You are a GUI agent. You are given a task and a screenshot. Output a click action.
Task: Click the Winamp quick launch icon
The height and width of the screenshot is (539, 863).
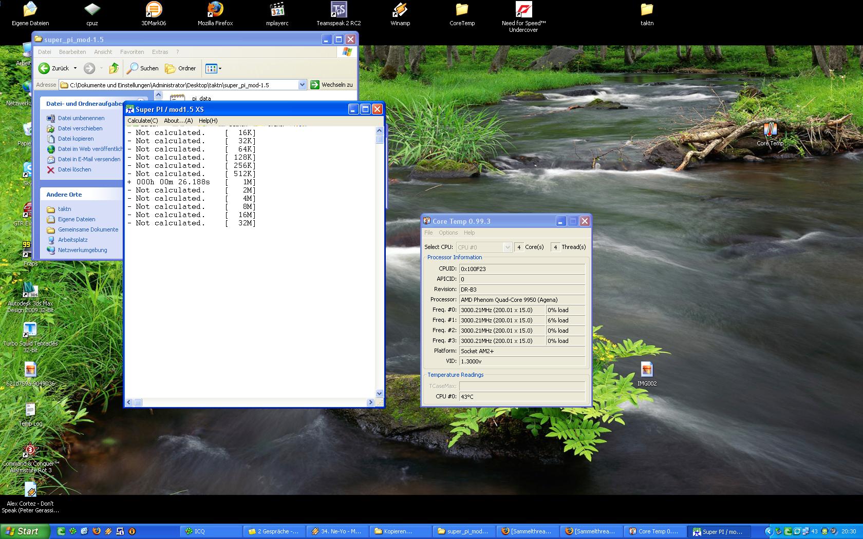[x=108, y=531]
